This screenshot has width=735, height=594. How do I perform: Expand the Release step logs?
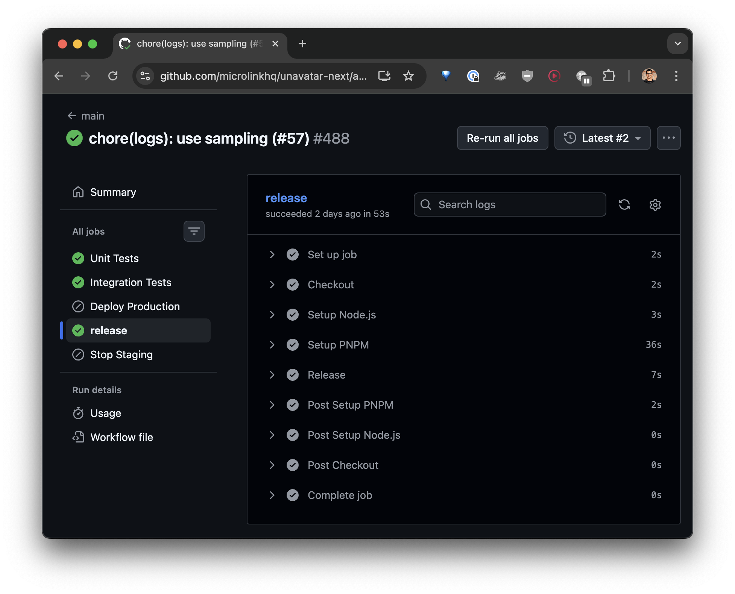coord(272,375)
